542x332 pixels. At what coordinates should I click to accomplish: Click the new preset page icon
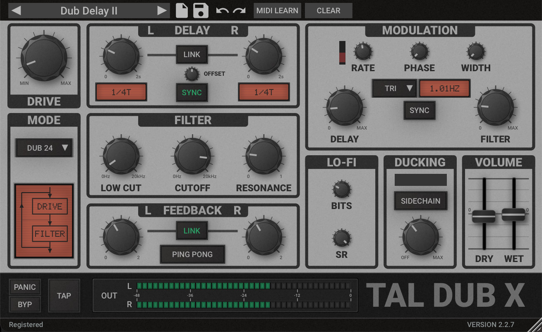pos(182,10)
